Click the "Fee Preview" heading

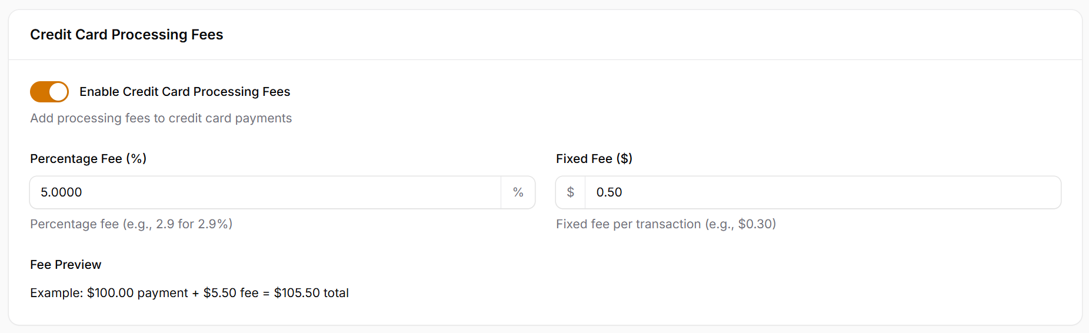[x=65, y=265]
